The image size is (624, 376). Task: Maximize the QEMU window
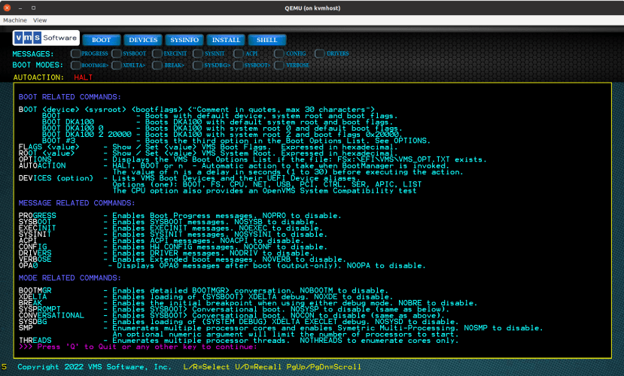point(33,8)
